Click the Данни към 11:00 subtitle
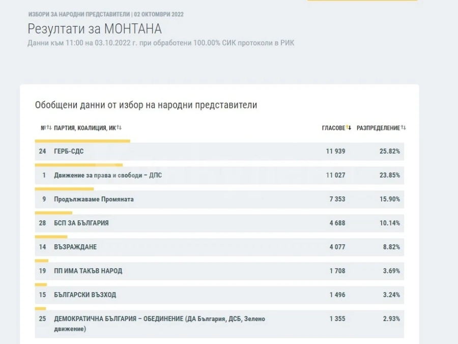This screenshot has width=458, height=344. 161,43
